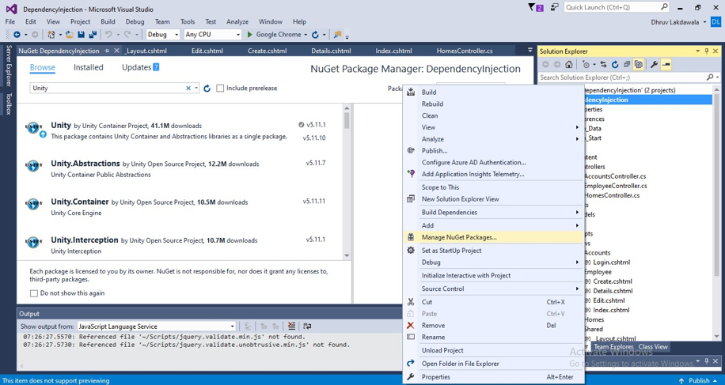725x385 pixels.
Task: Open the Server Explorer side tab
Action: tap(9, 65)
